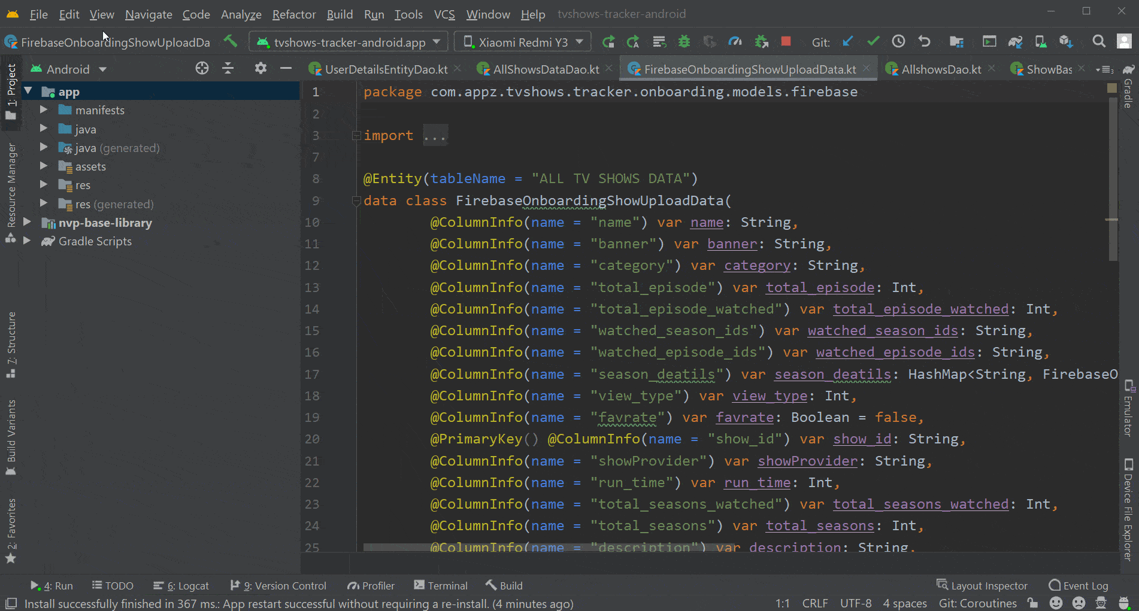This screenshot has height=611, width=1139.
Task: Open the Terminal panel
Action: (447, 585)
